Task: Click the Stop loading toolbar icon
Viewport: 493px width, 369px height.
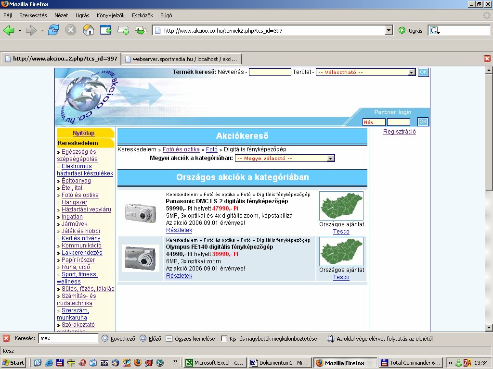Action: coord(71,30)
